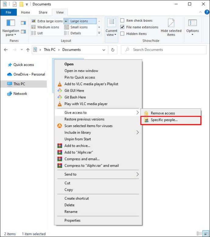This screenshot has width=210, height=237.
Task: Click the Current view icon
Action: [x=112, y=22]
